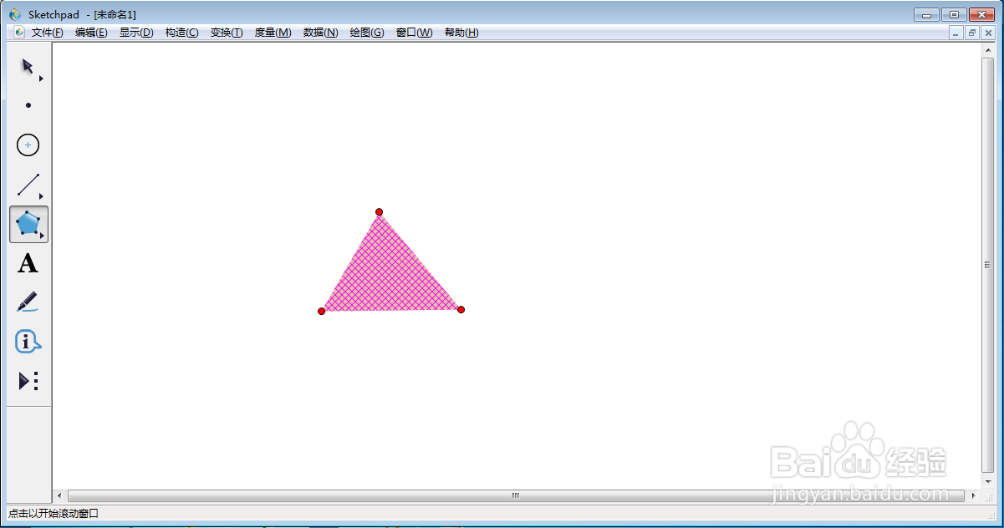Screen dimensions: 1004x528
Task: Select the Text tool labeled A
Action: 28,263
